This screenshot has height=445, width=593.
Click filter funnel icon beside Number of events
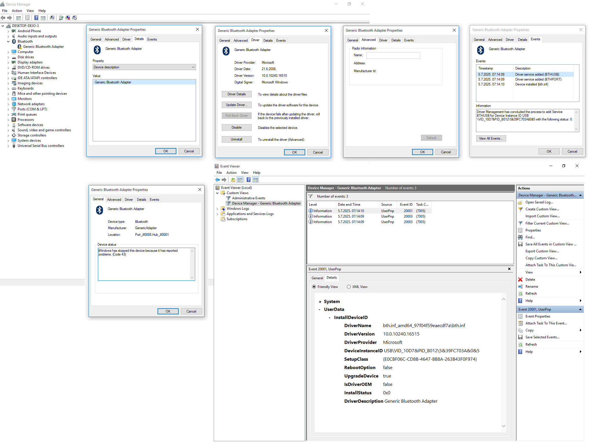click(310, 196)
